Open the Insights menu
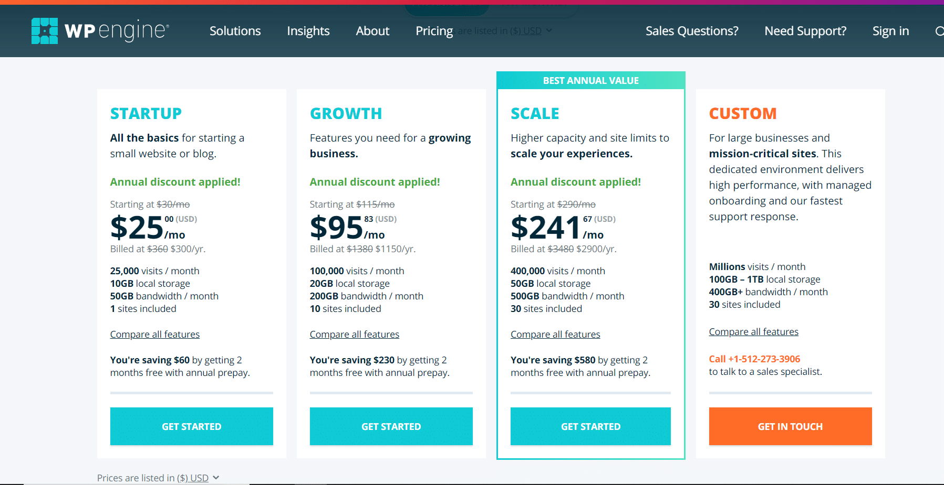 coord(308,31)
